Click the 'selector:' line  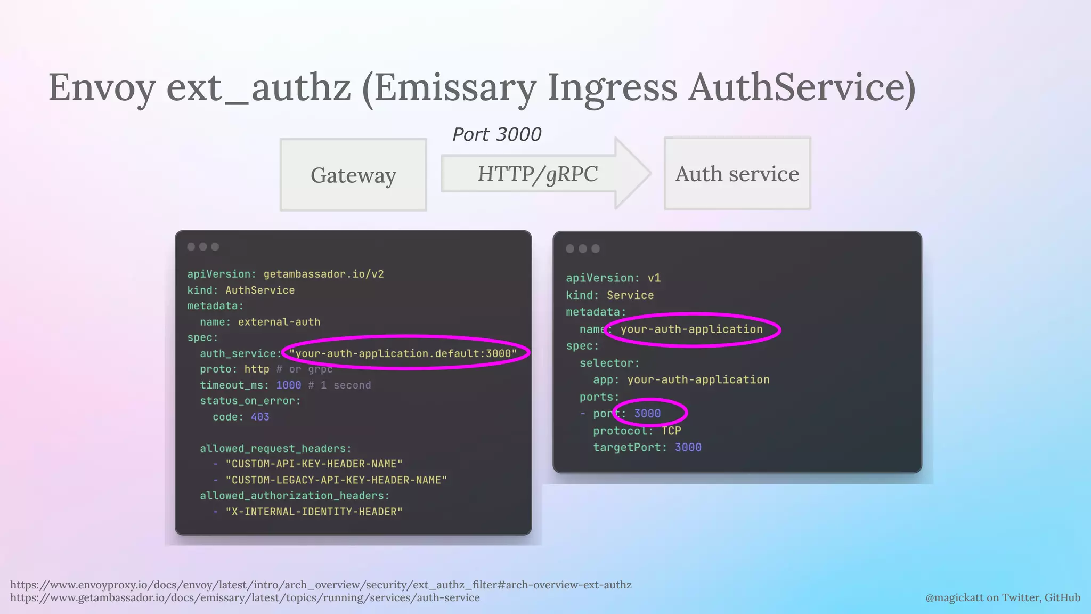609,363
